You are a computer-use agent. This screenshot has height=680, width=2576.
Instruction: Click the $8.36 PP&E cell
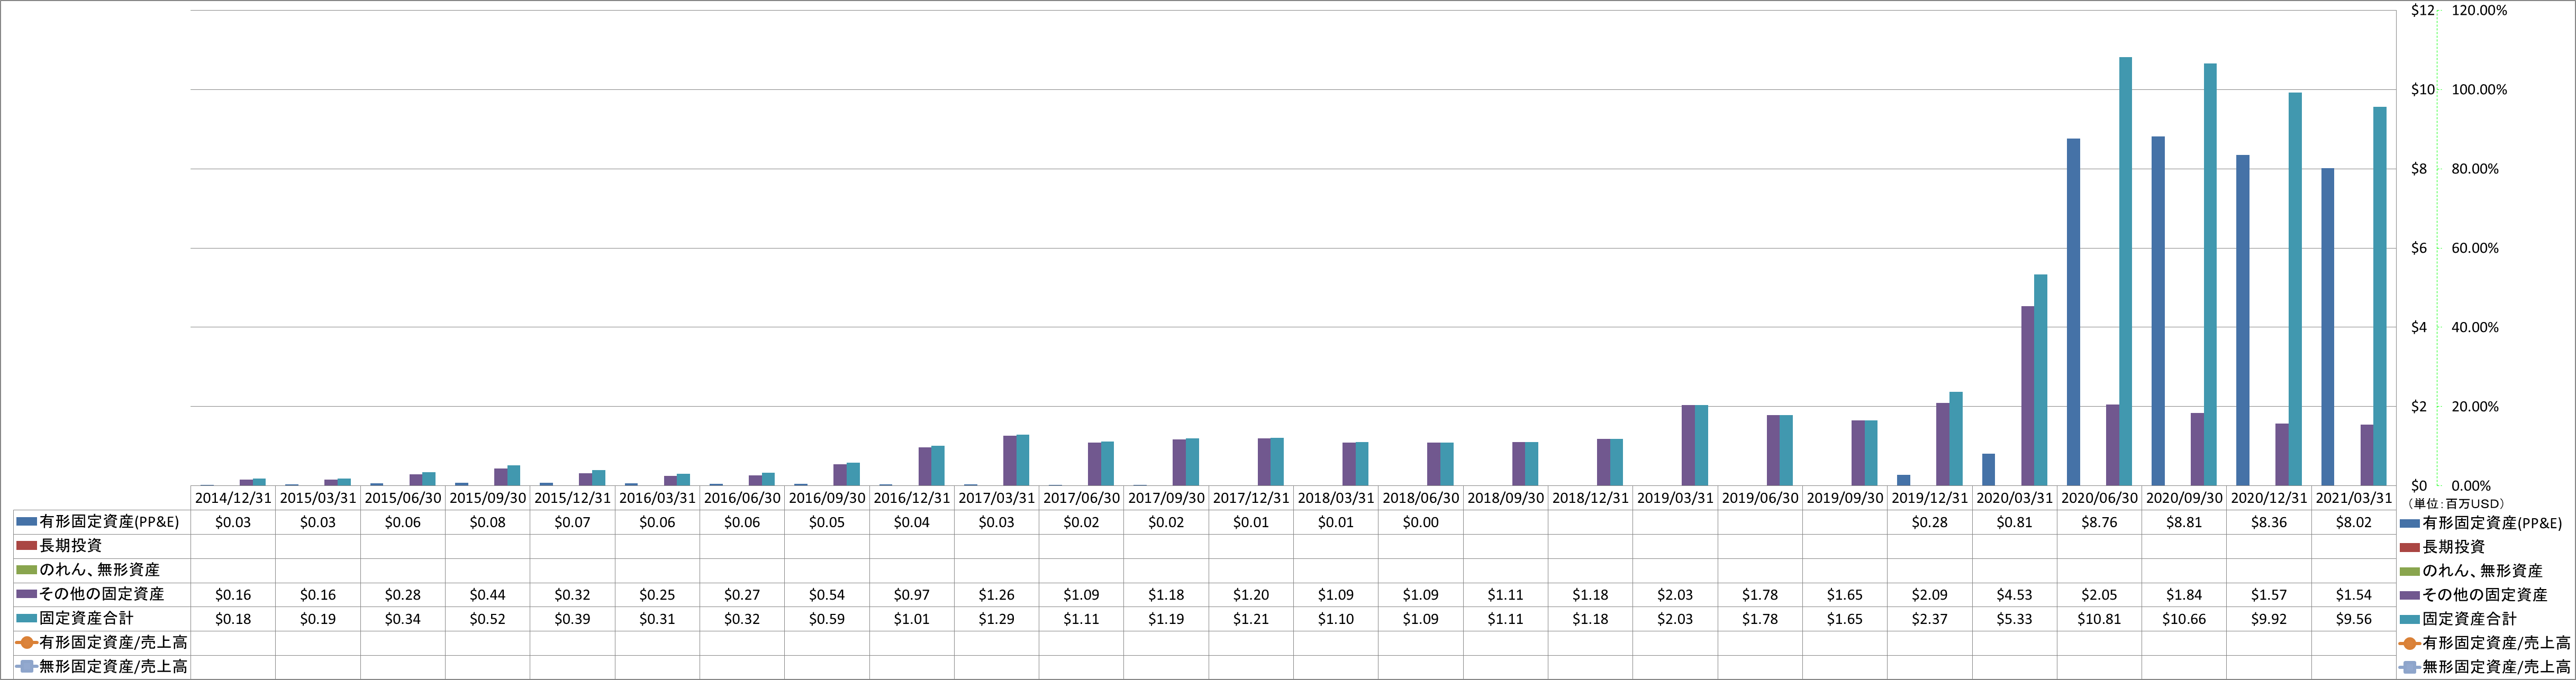pos(2269,522)
